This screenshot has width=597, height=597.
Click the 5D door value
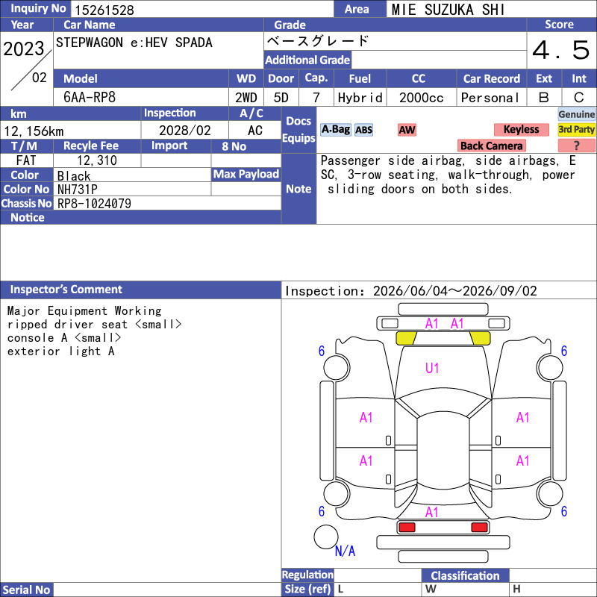point(281,98)
